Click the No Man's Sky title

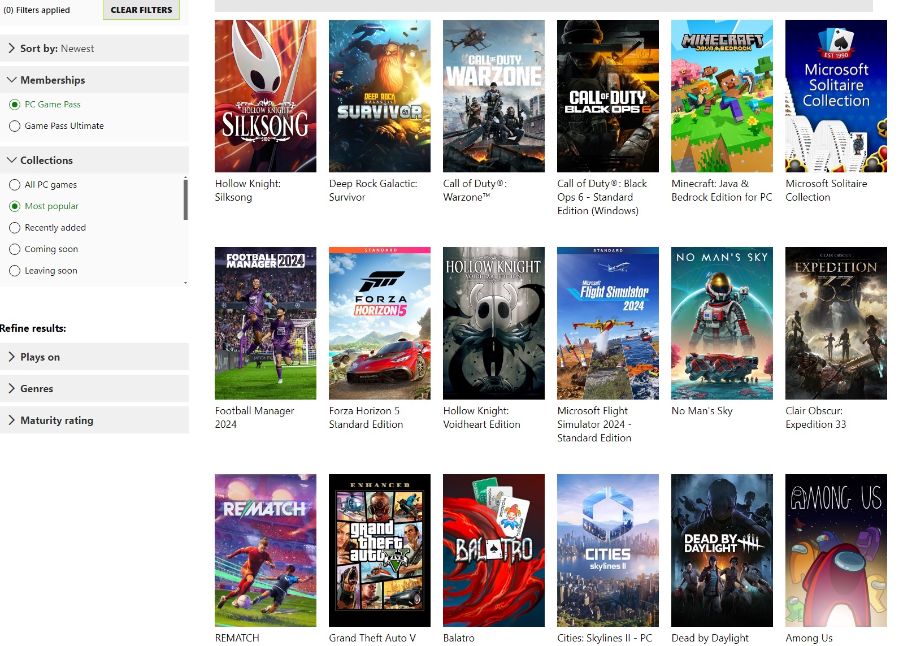(702, 411)
